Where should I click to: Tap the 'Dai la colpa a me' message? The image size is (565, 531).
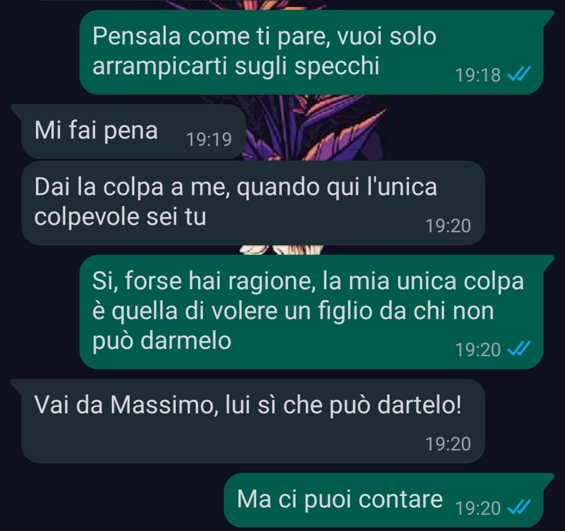pos(253,203)
